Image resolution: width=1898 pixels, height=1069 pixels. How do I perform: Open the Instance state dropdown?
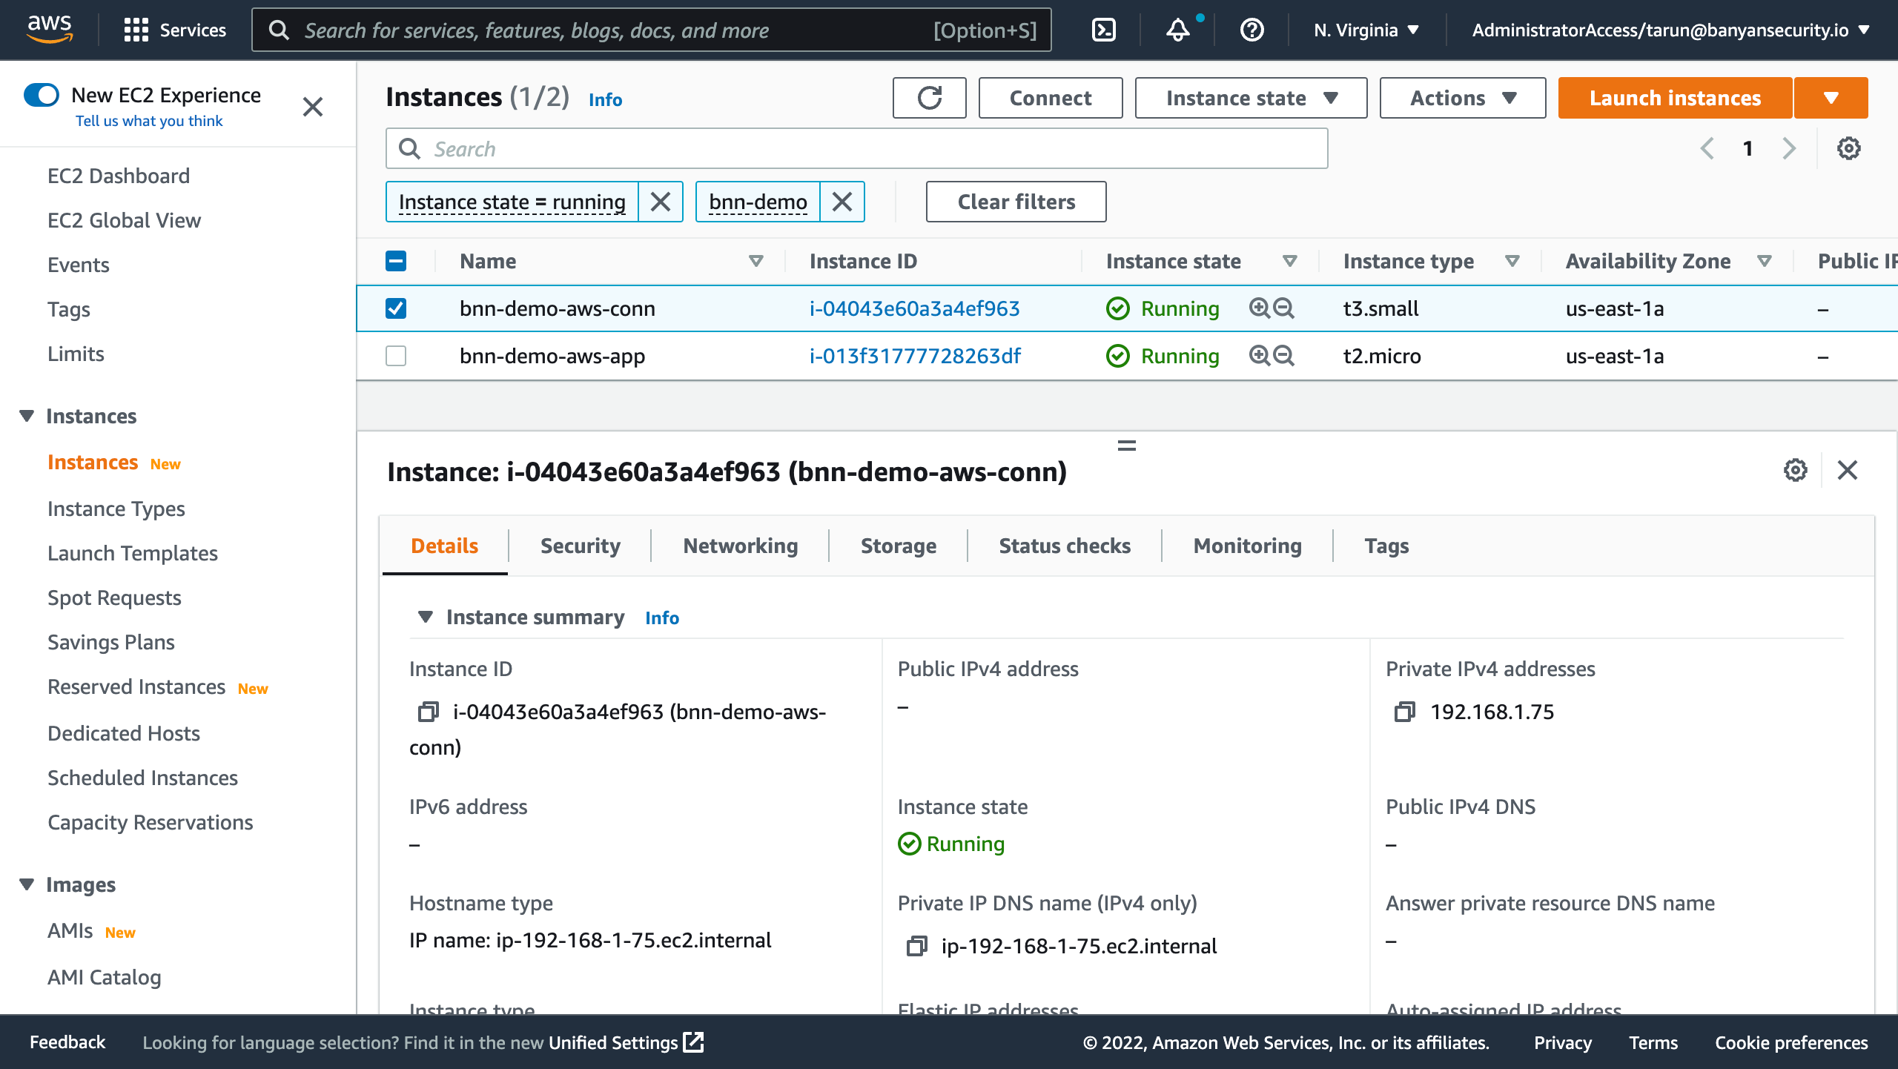point(1250,98)
